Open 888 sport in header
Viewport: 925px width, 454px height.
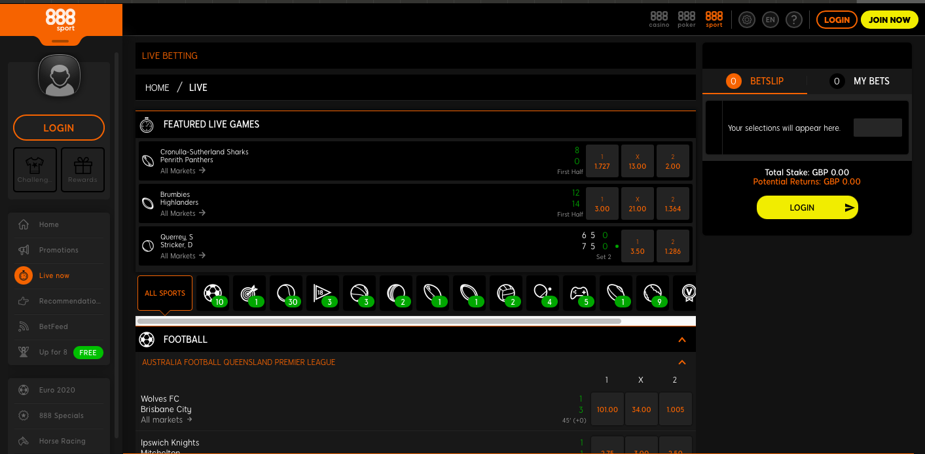714,20
